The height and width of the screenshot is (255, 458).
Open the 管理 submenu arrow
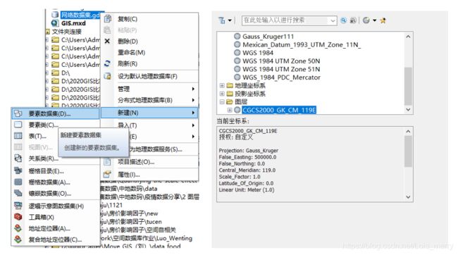193,89
